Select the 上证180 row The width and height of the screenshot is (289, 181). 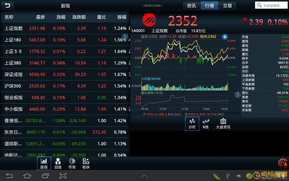click(x=65, y=40)
